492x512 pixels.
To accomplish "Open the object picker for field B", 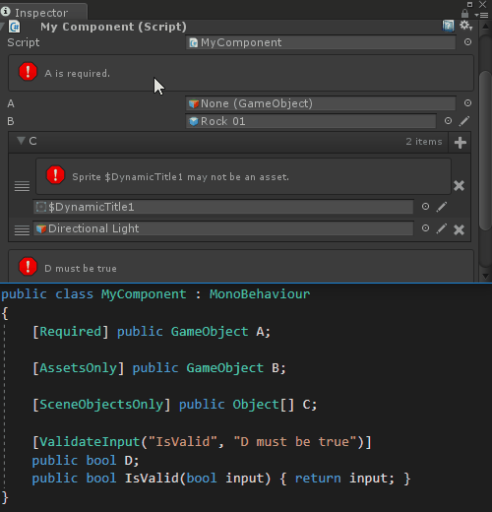I will 448,121.
